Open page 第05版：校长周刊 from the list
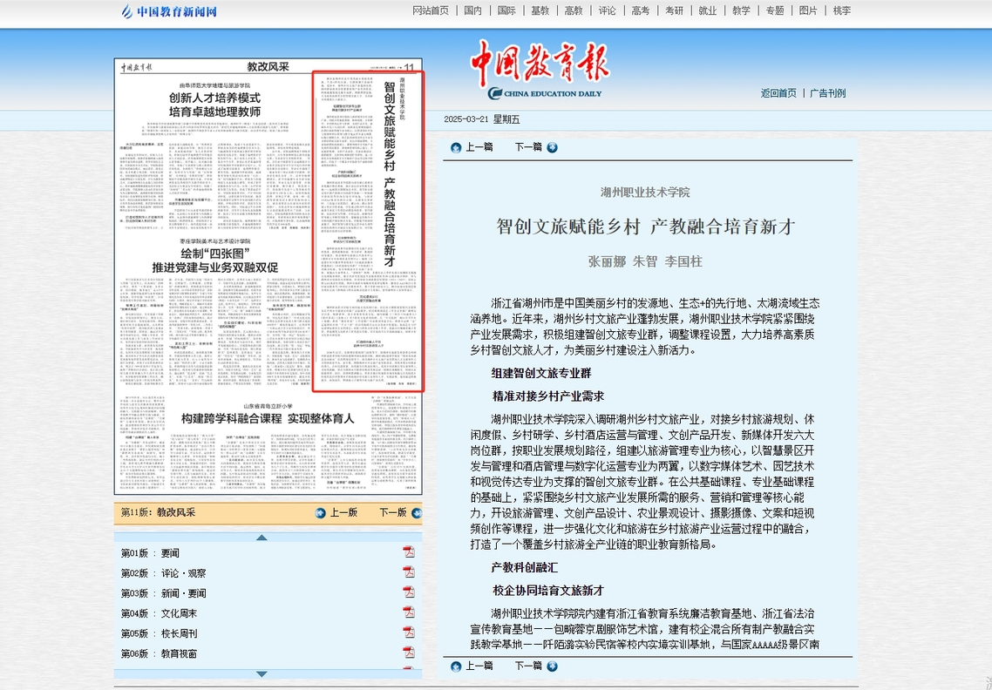 [159, 633]
